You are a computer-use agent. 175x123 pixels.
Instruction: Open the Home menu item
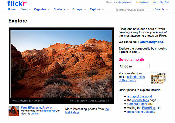pos(12,9)
